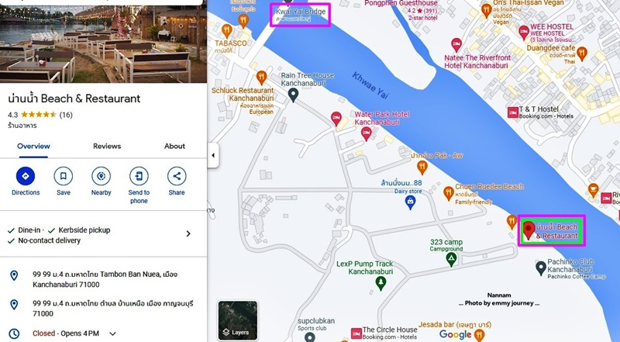
Task: Click the Water Park Hotel Kanchanaburi bed pin beside its label
Action: pos(366,134)
